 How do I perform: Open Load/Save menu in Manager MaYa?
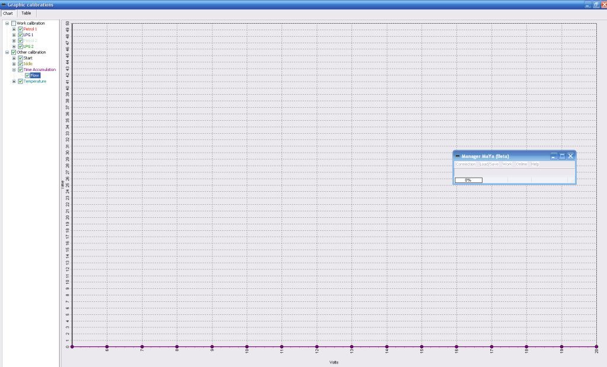[x=489, y=165]
